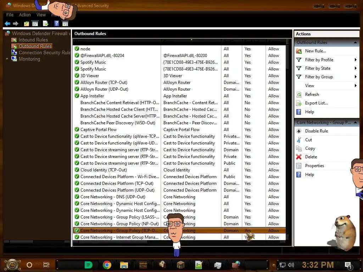Image resolution: width=363 pixels, height=272 pixels.
Task: Collapse the Outbound Rules actions section
Action: [x=355, y=42]
